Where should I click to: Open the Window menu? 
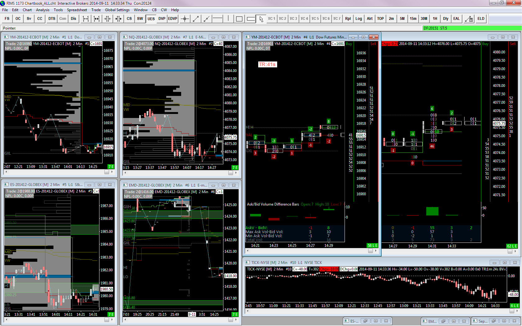141,10
